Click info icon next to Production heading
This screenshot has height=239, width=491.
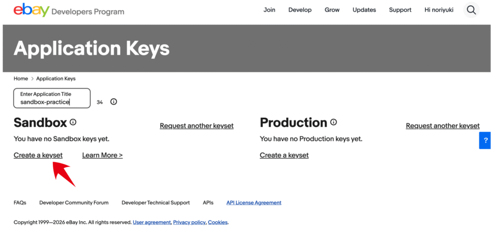pyautogui.click(x=334, y=122)
